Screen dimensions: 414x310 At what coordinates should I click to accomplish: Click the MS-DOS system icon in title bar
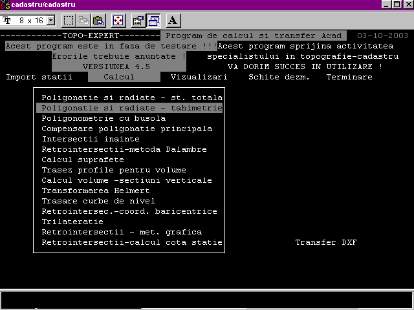(6, 5)
